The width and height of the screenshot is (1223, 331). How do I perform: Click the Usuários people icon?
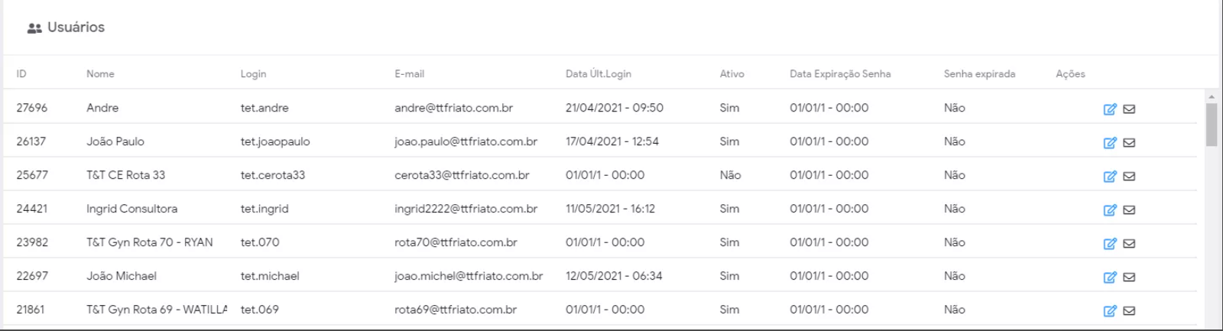pos(34,28)
